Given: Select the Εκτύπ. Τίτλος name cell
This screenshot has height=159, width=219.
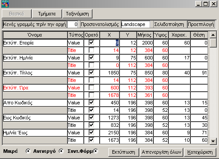Looking at the screenshot, I should click(x=35, y=73).
